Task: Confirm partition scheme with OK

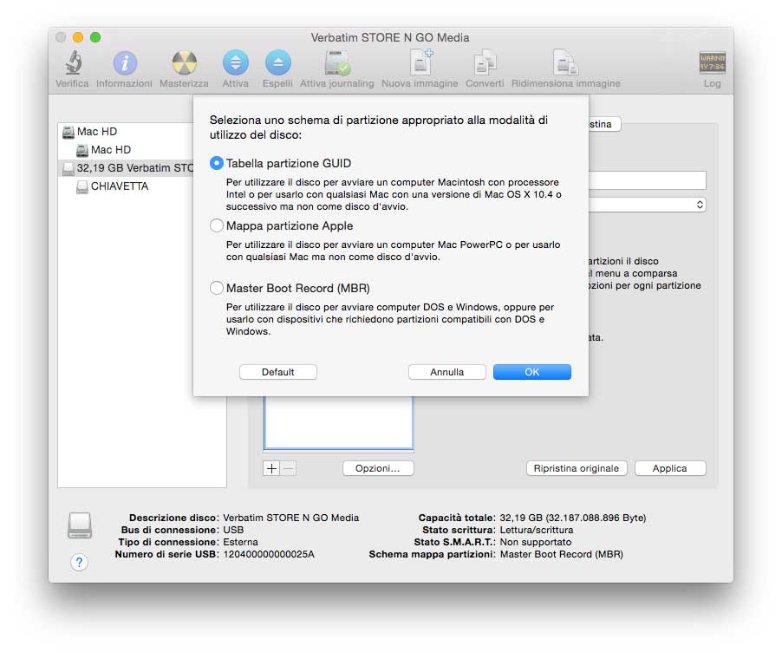Action: coord(532,372)
